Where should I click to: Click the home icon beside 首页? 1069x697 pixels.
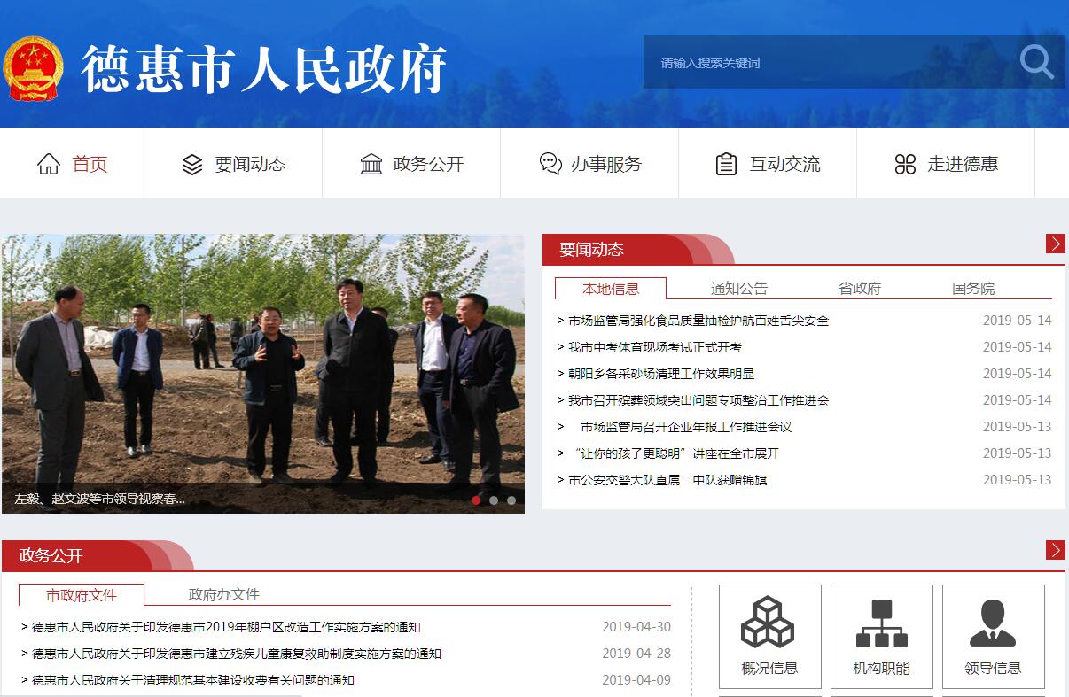coord(49,164)
